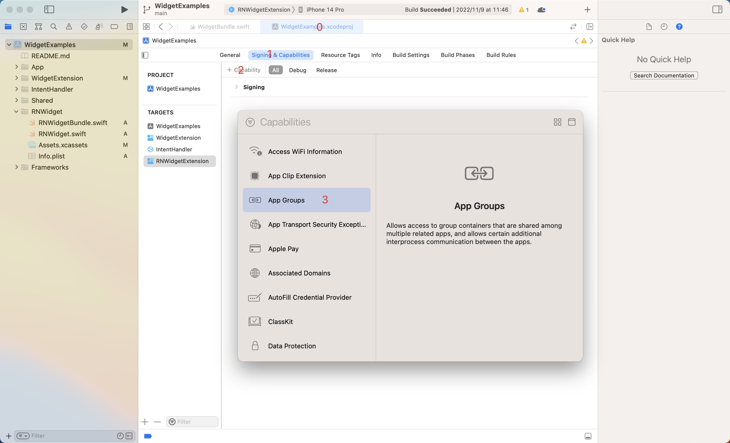Switch to the Signing & Capabilities tab
730x443 pixels.
(281, 55)
